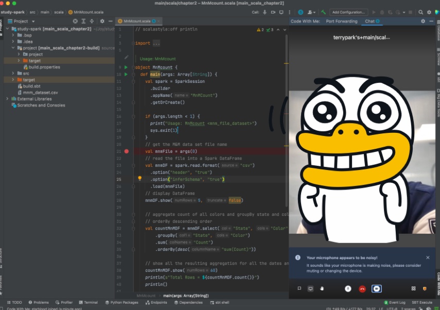440x310 pixels.
Task: Go to previous highlighted error arrow
Action: (278, 30)
